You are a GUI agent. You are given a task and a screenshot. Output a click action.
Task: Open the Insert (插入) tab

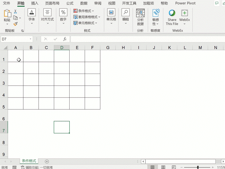(x=35, y=3)
